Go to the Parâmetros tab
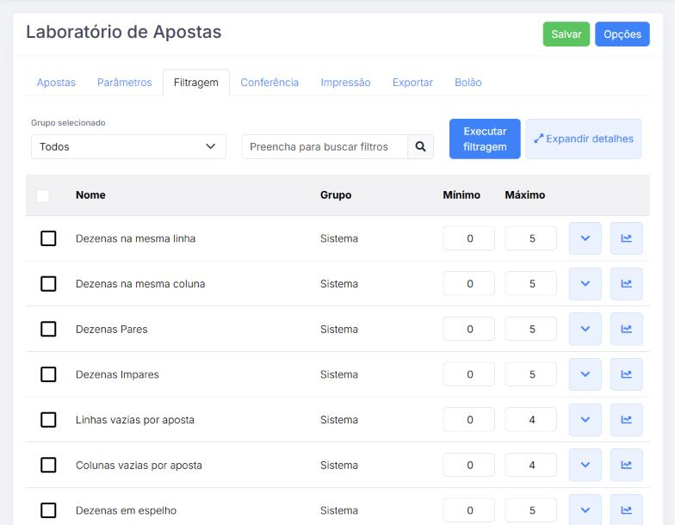This screenshot has width=675, height=525. pos(124,83)
